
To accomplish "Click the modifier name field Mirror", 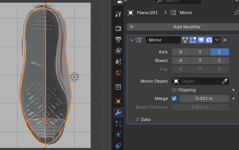I will click(x=163, y=40).
